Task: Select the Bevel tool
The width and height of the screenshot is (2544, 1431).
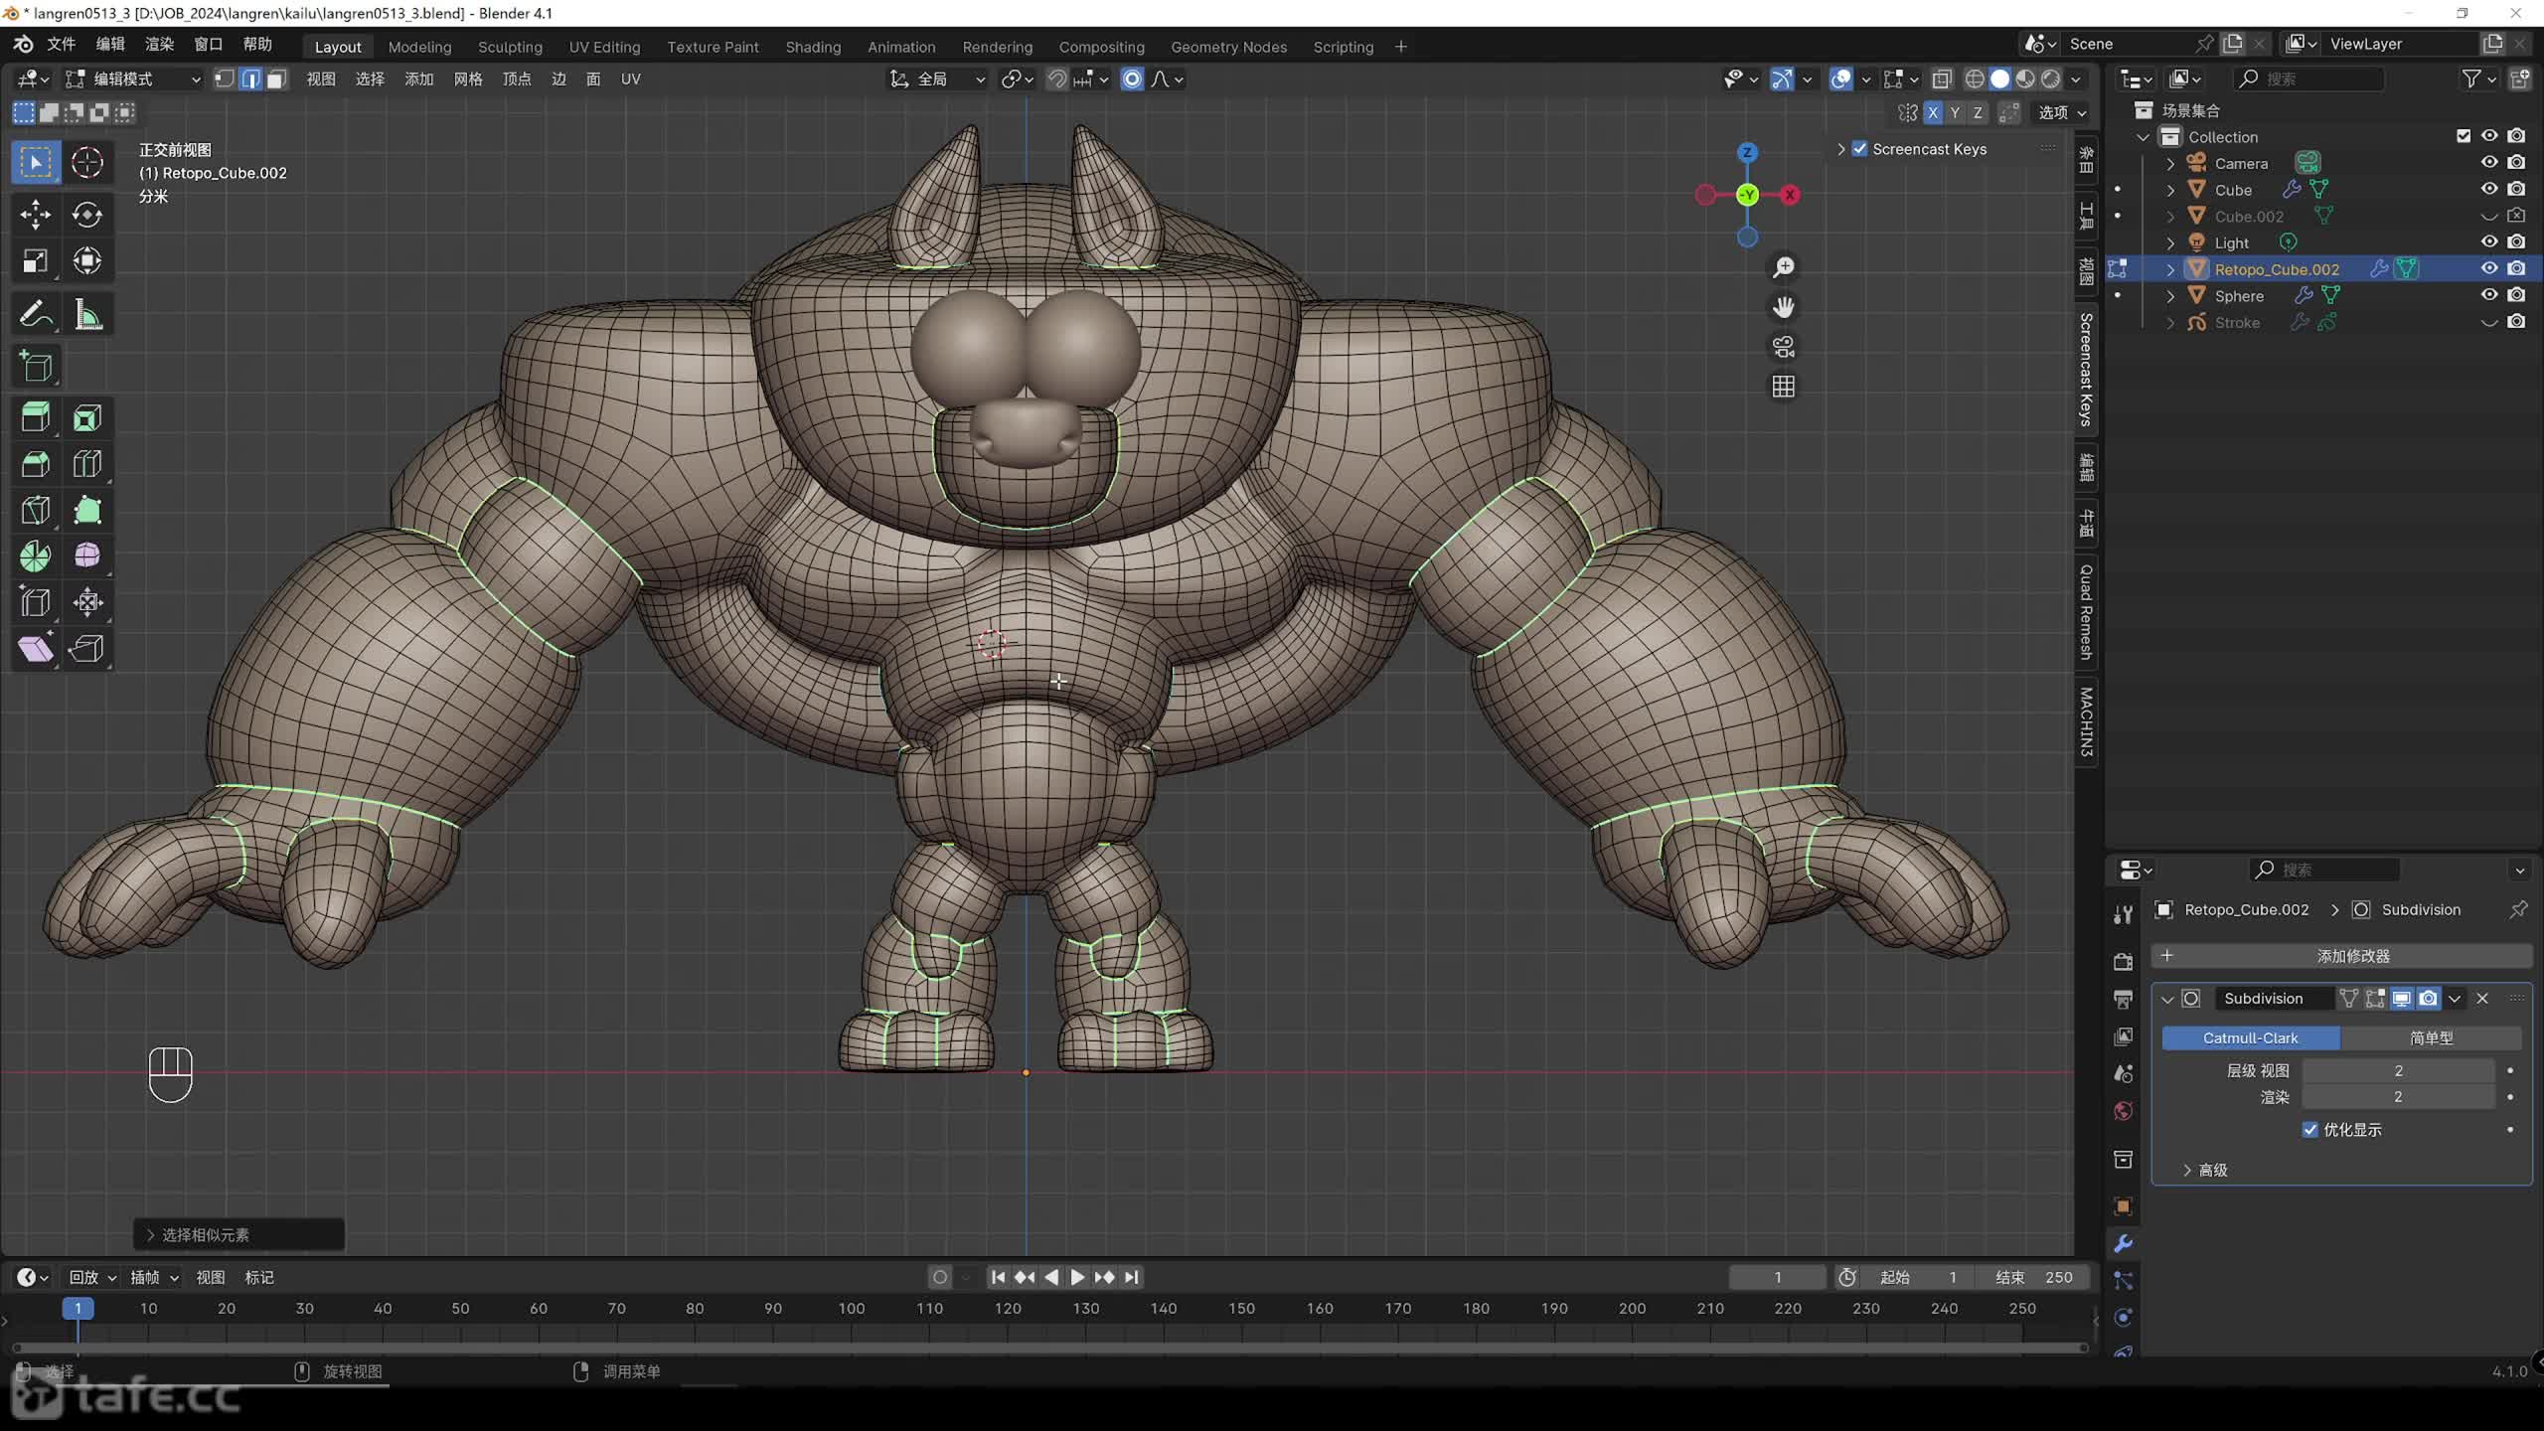Action: coord(36,464)
